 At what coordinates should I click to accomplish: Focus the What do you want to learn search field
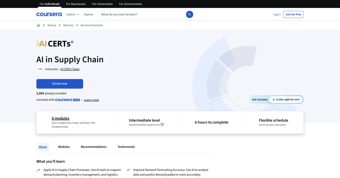(142, 14)
